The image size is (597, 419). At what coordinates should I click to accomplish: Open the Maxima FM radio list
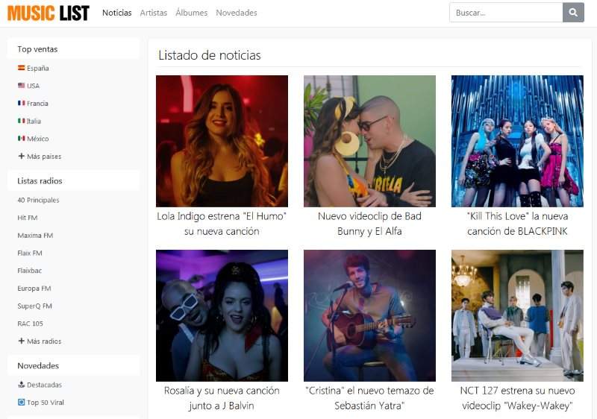[35, 236]
